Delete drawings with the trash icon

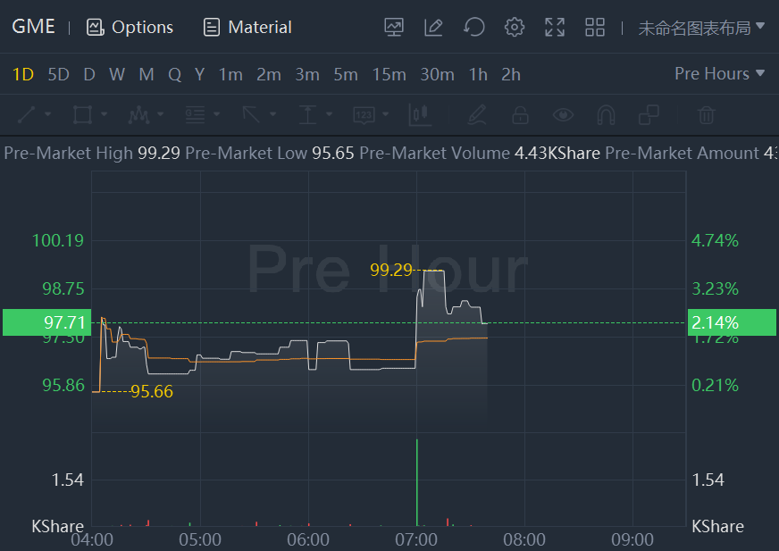(x=706, y=114)
